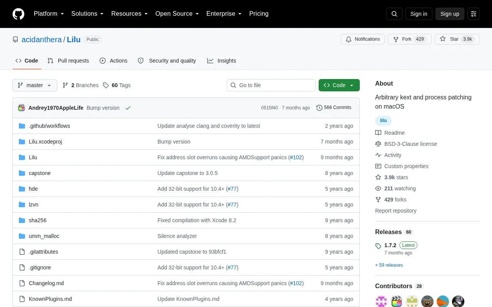
Task: Expand the Enterprise menu
Action: click(224, 14)
